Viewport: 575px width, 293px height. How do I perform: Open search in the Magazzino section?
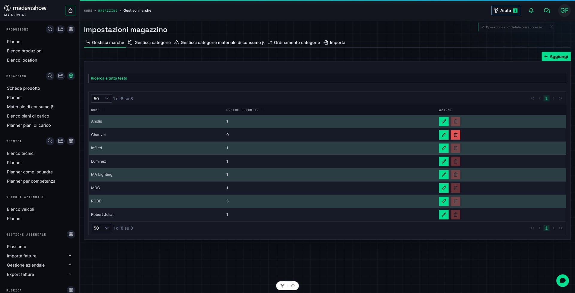pyautogui.click(x=50, y=76)
